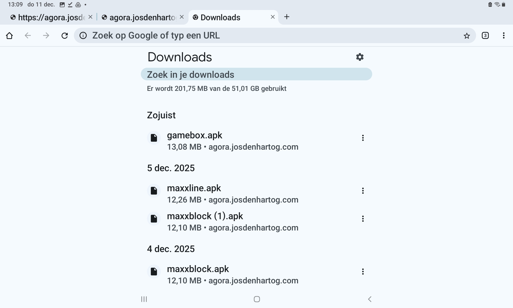Tap the Android recent apps button
Viewport: 513px width, 308px height.
pos(144,299)
